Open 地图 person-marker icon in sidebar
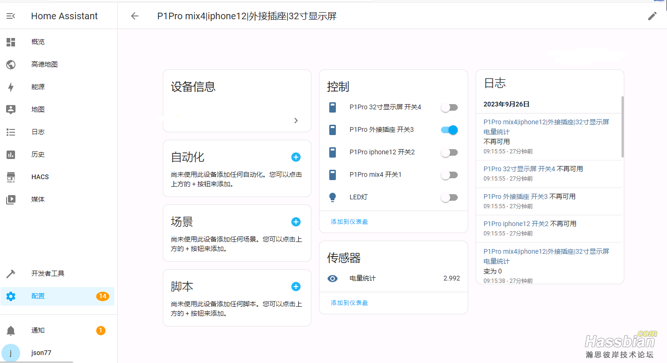667x363 pixels. coord(11,110)
